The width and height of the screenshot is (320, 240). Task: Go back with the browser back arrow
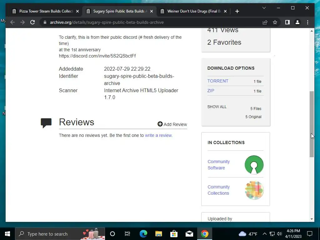tap(12, 22)
